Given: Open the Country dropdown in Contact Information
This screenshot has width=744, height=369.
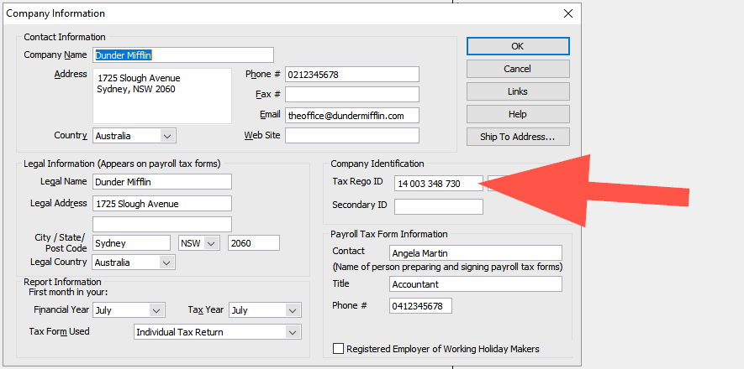Looking at the screenshot, I should pos(135,136).
